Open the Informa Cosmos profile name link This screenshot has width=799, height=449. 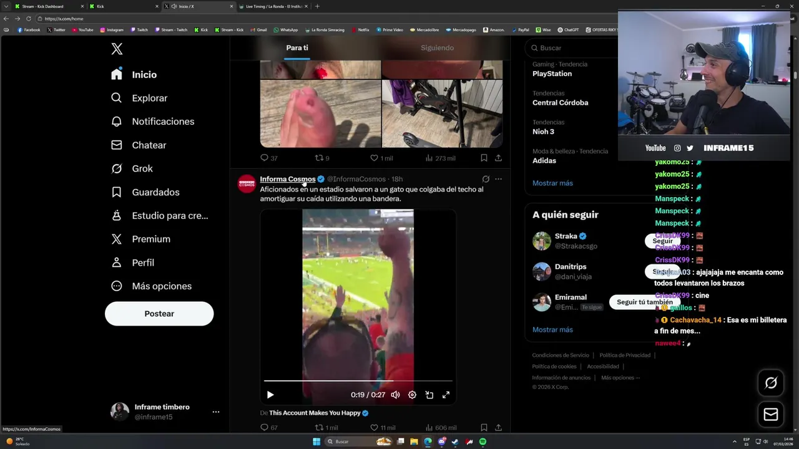[x=288, y=179]
